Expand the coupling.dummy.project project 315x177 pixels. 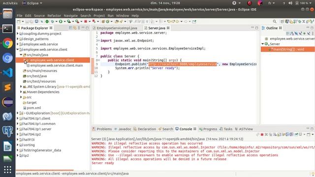pyautogui.click(x=18, y=33)
